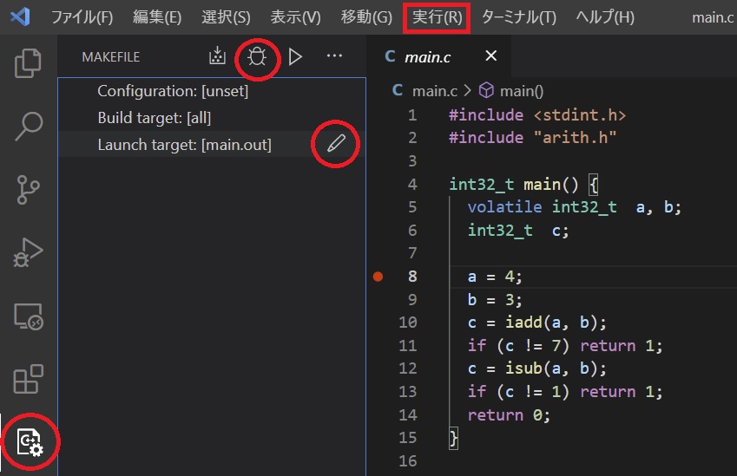The height and width of the screenshot is (476, 737).
Task: Edit launch target with pencil icon
Action: point(336,143)
